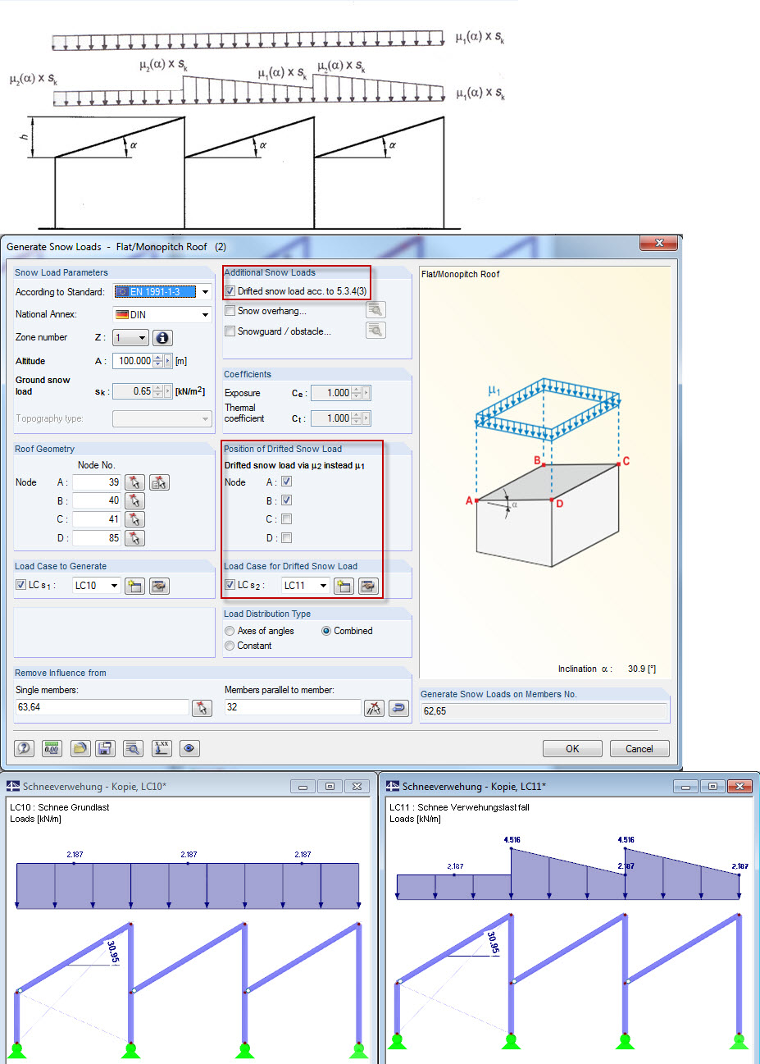This screenshot has height=1064, width=760.
Task: Click Cancel button in snow loads dialog
Action: [x=639, y=749]
